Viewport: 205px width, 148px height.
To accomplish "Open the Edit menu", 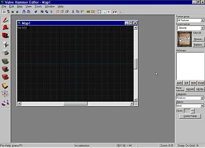I will click(11, 7).
